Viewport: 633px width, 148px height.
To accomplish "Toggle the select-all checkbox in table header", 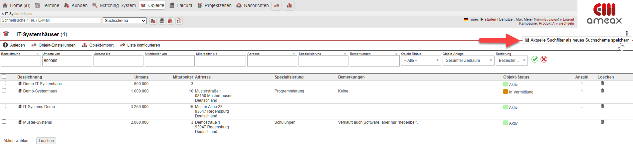I will coord(4,77).
